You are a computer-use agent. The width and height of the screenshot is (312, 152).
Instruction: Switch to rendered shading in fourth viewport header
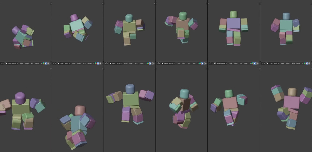(x=205, y=63)
